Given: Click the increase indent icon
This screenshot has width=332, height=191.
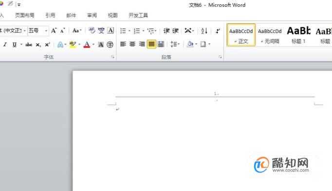Looking at the screenshot, I should pyautogui.click(x=175, y=31).
